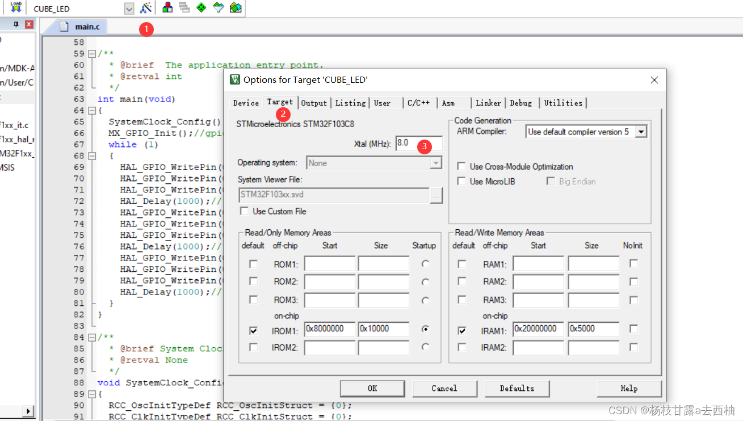Open the Debug tab
Screen dimensions: 743x421
tap(520, 103)
